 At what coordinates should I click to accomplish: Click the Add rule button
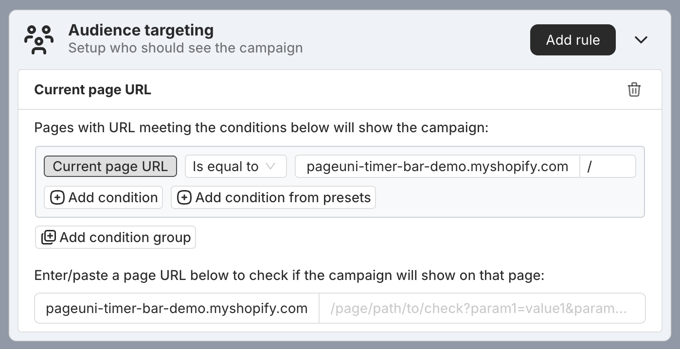click(573, 40)
